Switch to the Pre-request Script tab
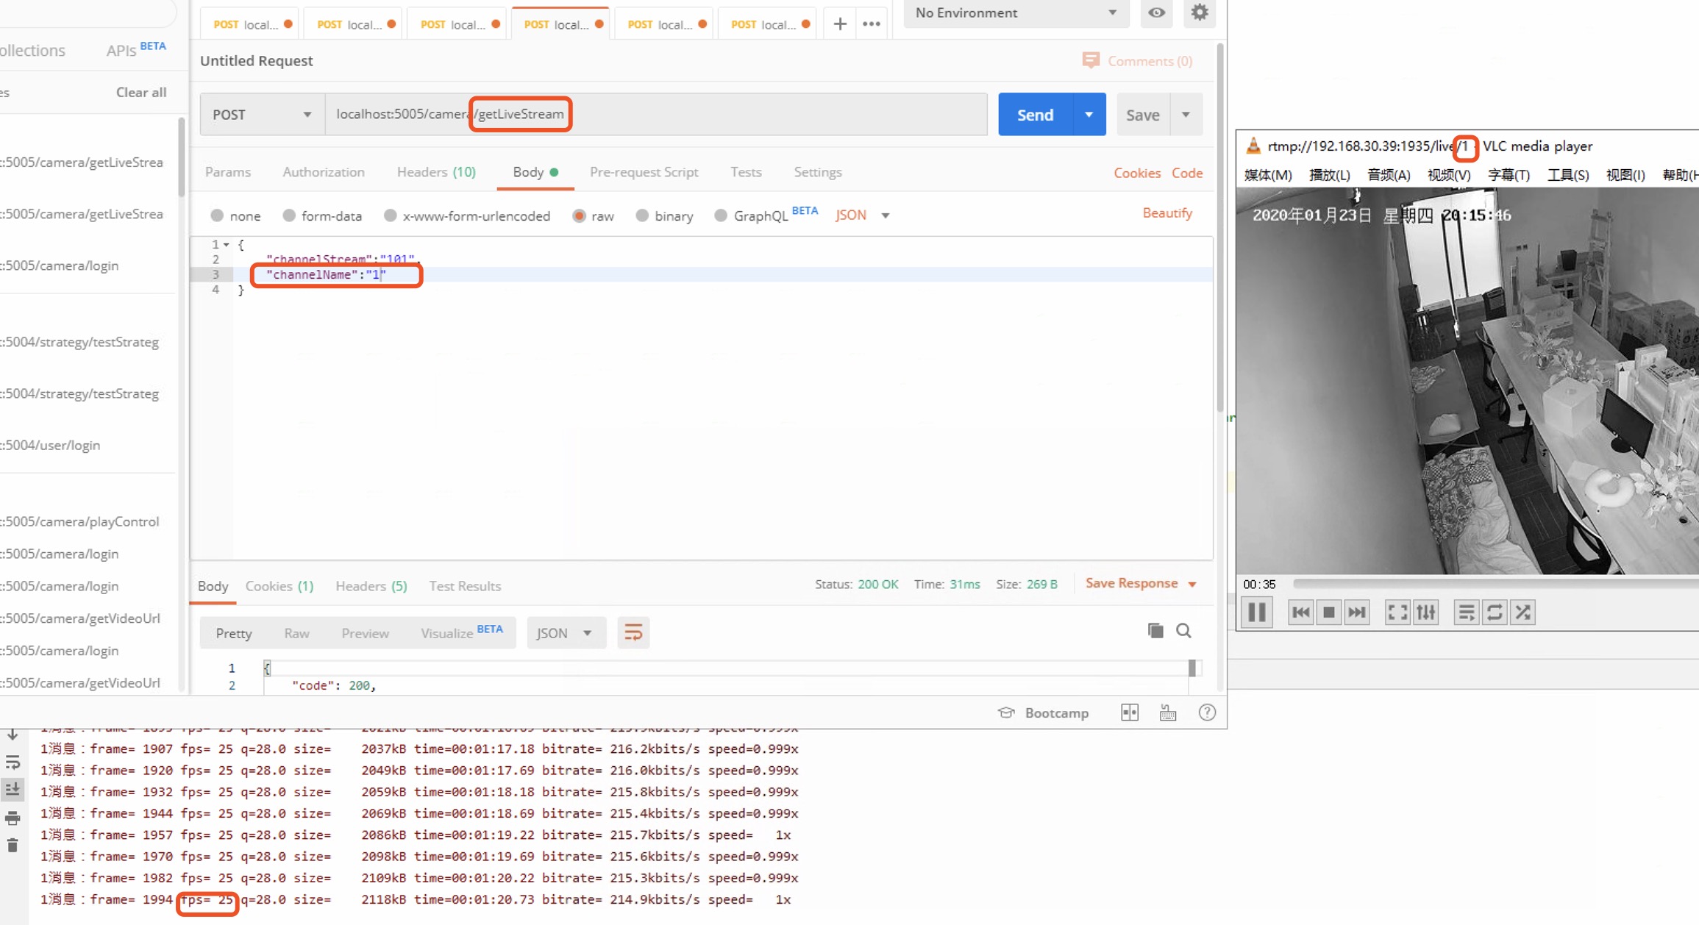1699x925 pixels. pos(644,171)
